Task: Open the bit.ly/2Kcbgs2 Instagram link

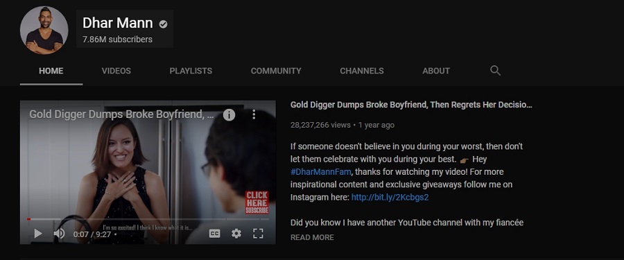Action: tap(390, 197)
